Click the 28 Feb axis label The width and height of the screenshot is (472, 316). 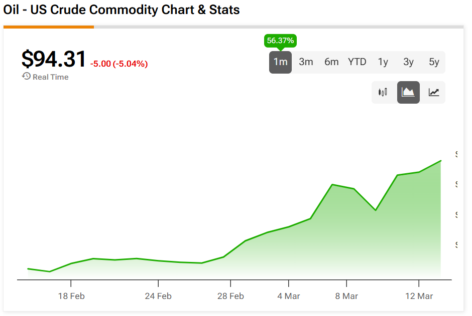coord(230,296)
